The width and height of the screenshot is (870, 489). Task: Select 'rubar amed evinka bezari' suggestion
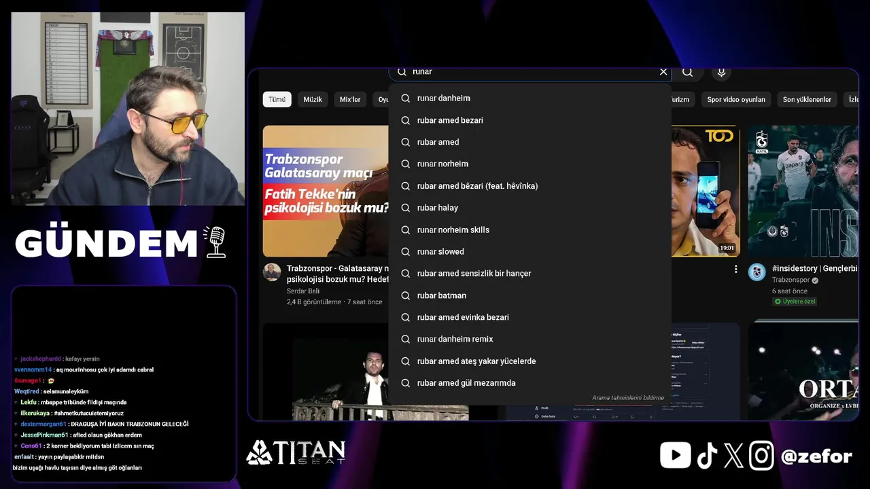click(x=530, y=317)
